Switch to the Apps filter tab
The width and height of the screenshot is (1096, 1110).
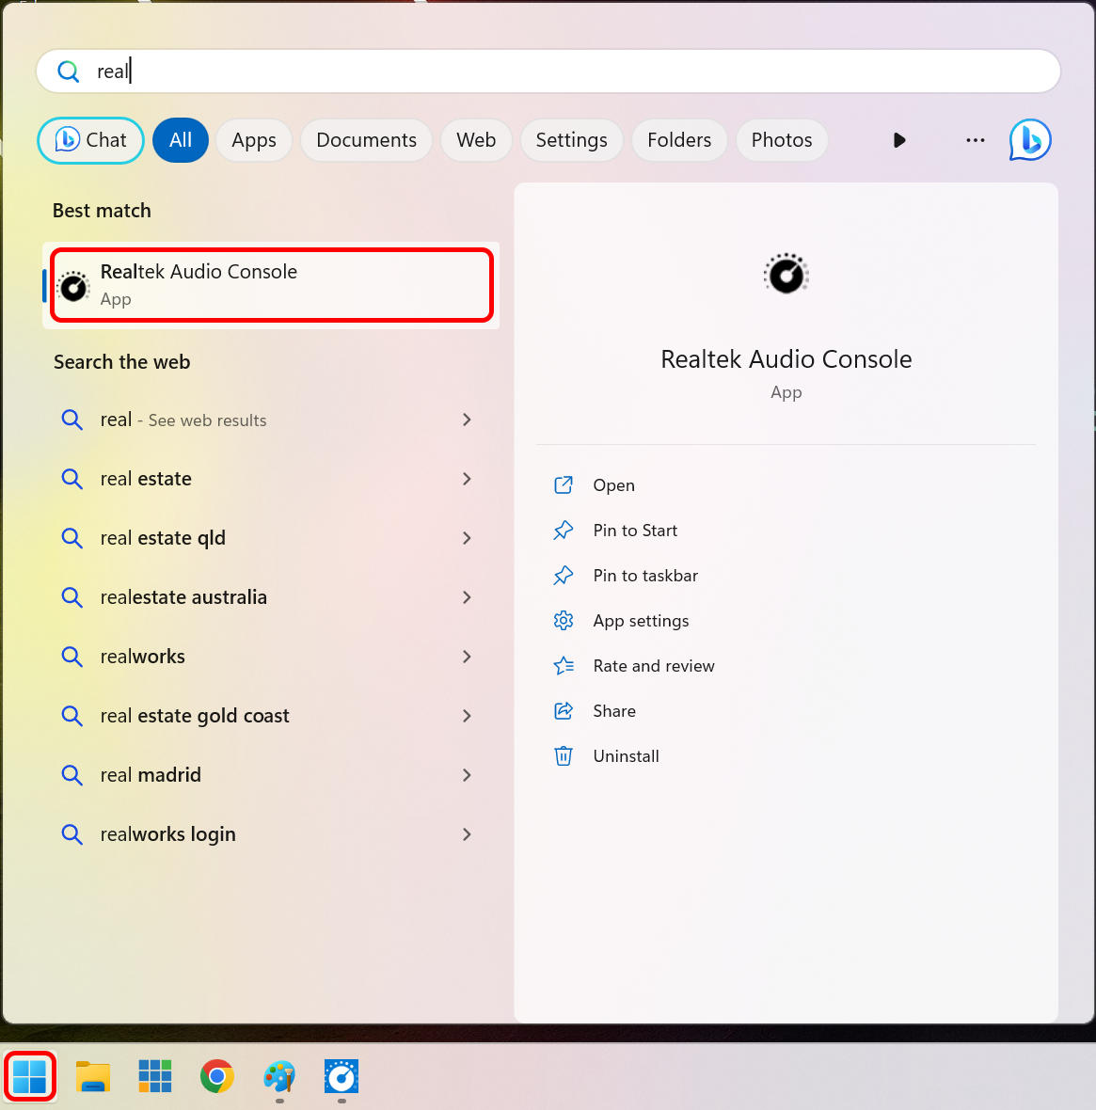(x=253, y=139)
